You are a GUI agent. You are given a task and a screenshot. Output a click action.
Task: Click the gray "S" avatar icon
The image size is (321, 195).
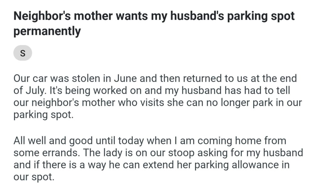coord(23,54)
